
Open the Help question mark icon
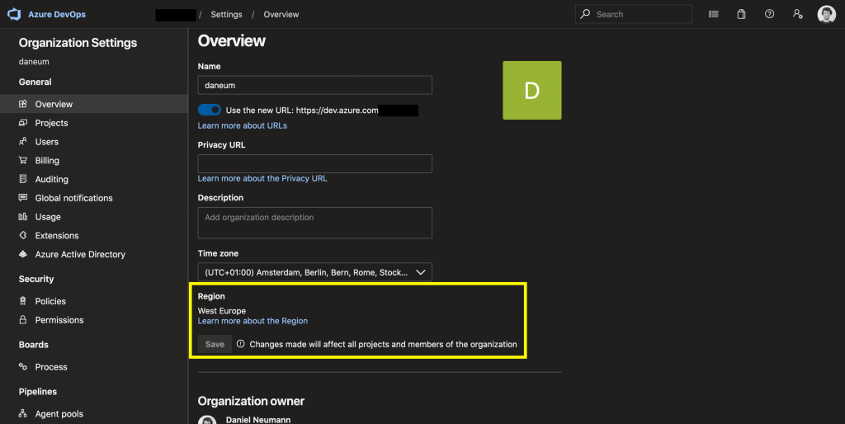tap(770, 14)
